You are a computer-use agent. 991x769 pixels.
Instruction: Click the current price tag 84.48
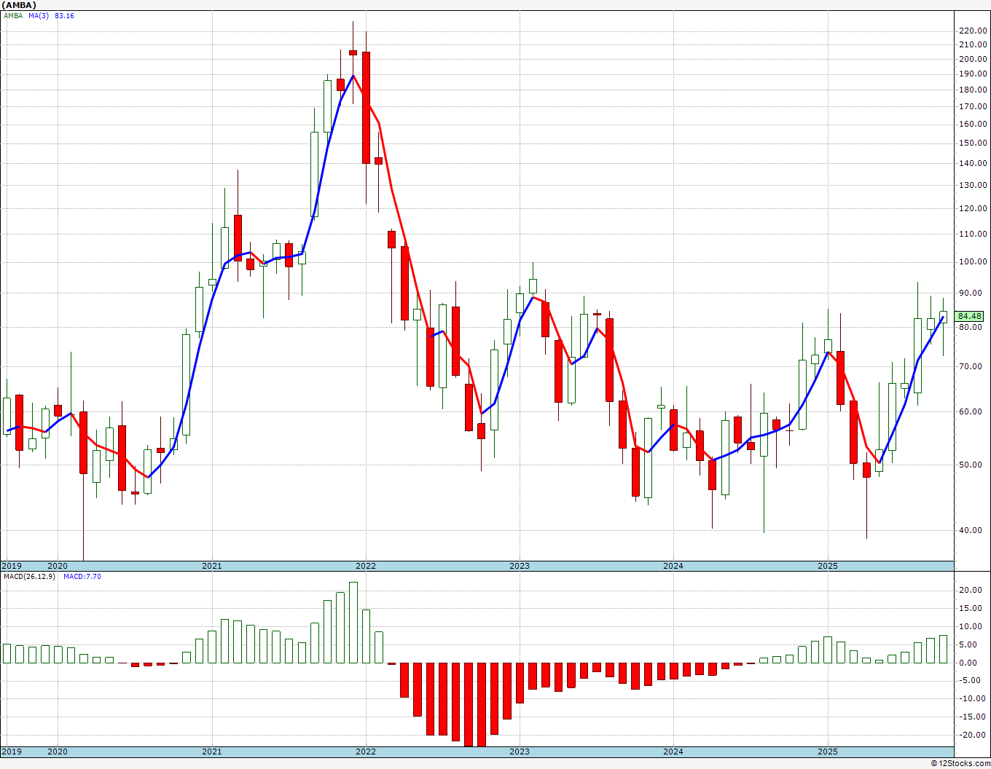pyautogui.click(x=970, y=316)
